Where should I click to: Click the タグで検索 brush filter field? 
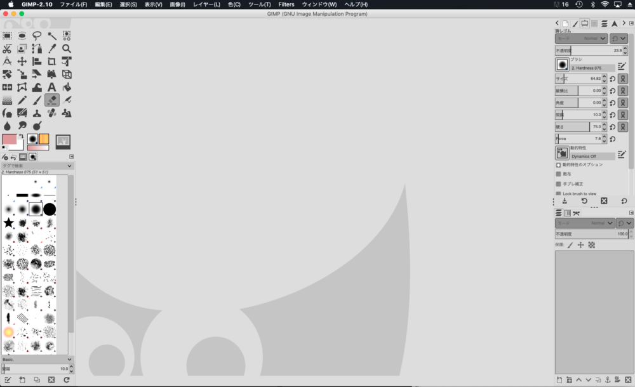36,166
